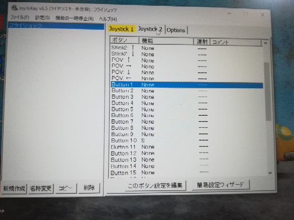The image size is (294, 220).
Task: Click the コメント column header
Action: 235,43
